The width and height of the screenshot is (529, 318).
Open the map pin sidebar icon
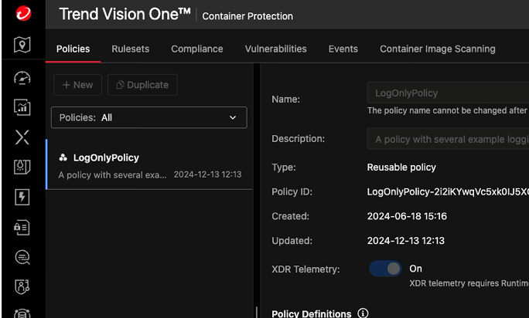click(22, 45)
